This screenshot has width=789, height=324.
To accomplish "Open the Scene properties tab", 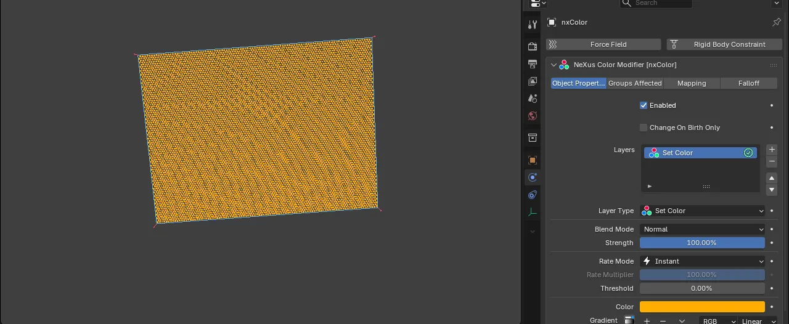I will coord(533,99).
